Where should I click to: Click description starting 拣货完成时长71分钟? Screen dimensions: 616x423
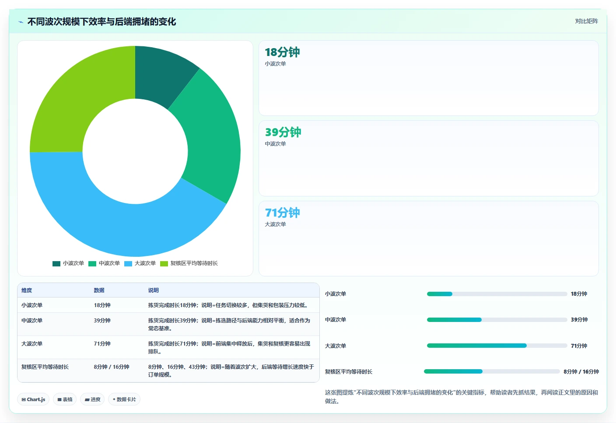click(x=229, y=348)
